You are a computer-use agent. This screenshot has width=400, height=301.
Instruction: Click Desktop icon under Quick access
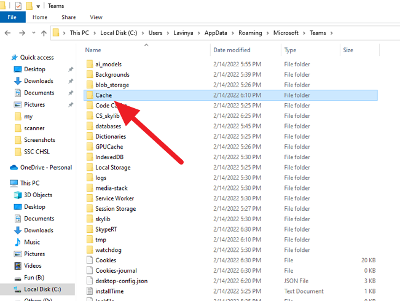(x=18, y=69)
